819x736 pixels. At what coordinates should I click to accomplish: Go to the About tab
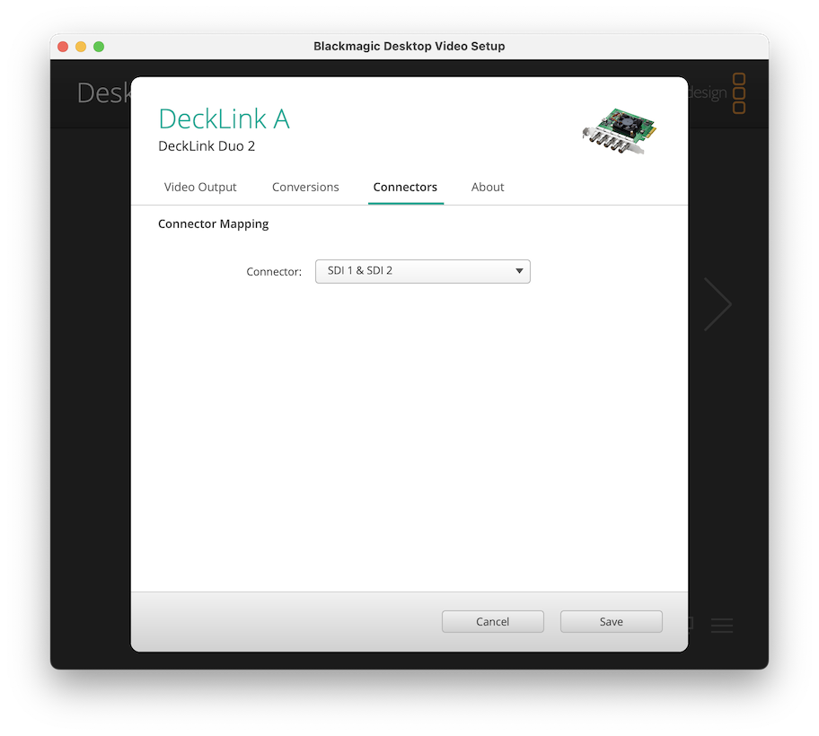[x=488, y=187]
